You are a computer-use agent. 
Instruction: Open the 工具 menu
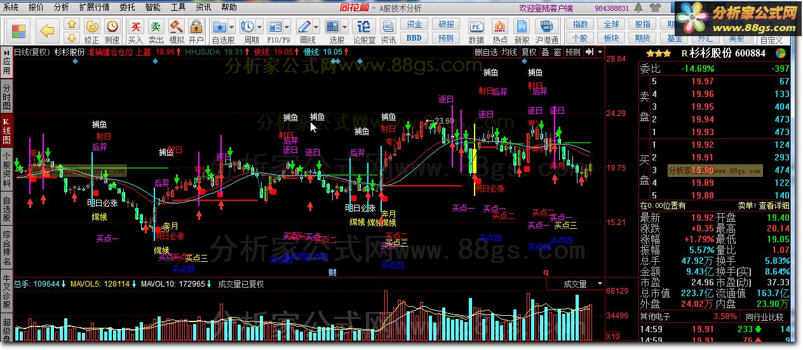tap(178, 8)
